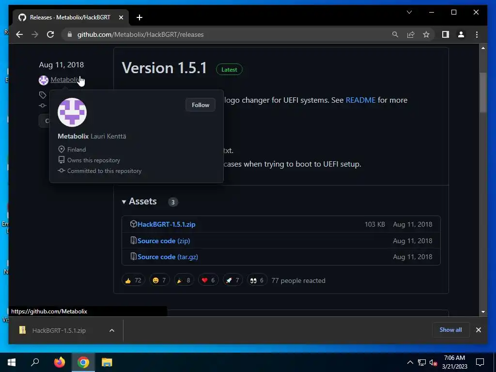Screen dimensions: 496x372
Task: Click the Metabolix avatar next to username
Action: [x=43, y=80]
